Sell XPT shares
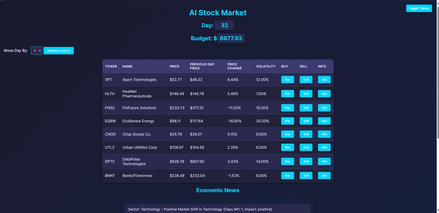This screenshot has width=439, height=213. (306, 80)
